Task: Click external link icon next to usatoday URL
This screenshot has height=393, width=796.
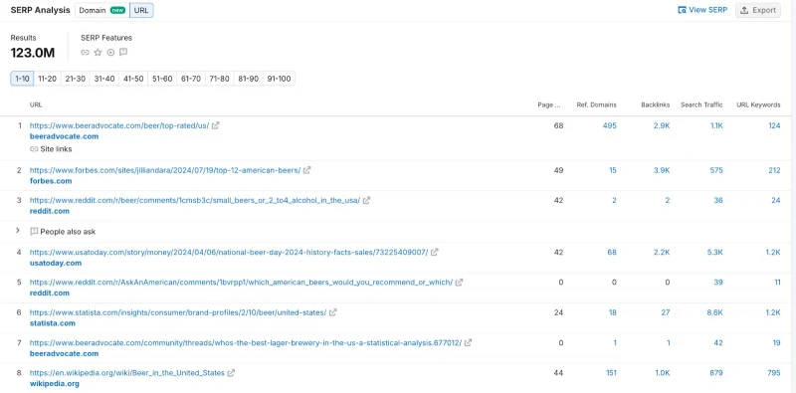Action: 434,252
